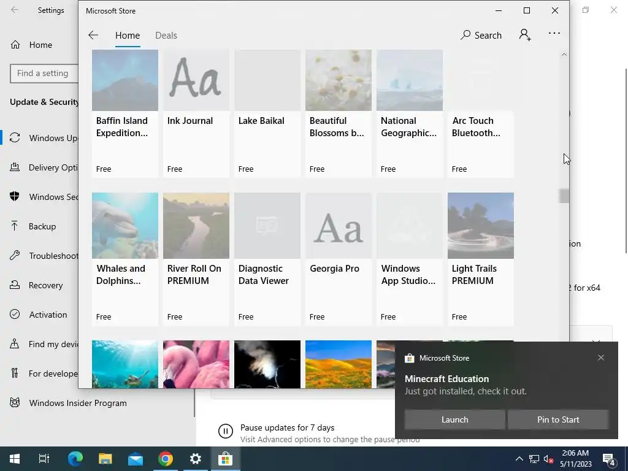Click Pause updates for 7 days
The width and height of the screenshot is (628, 471).
coord(287,427)
